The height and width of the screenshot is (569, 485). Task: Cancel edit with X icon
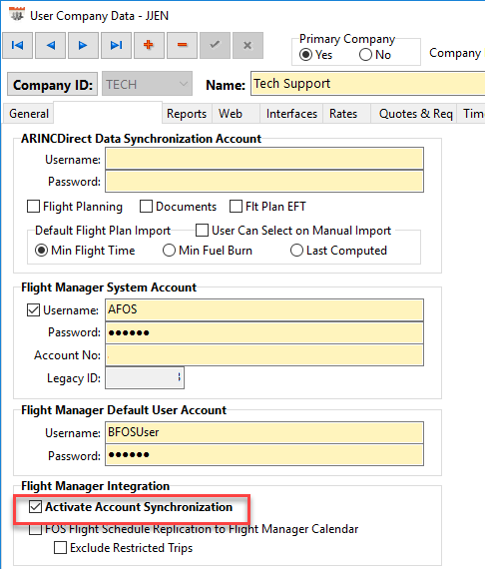(x=247, y=45)
